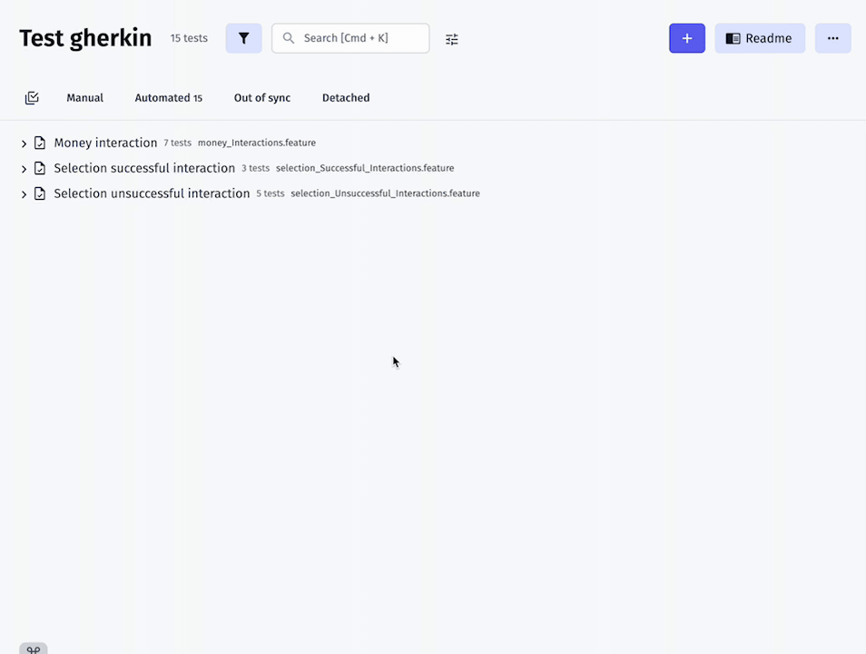Click the filter funnel icon button

coord(243,38)
